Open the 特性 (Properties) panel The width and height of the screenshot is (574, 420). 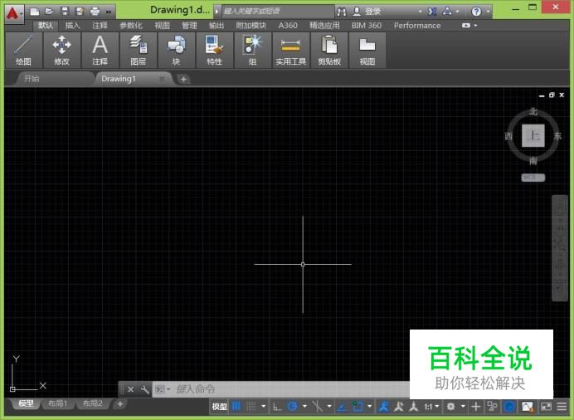(x=214, y=50)
